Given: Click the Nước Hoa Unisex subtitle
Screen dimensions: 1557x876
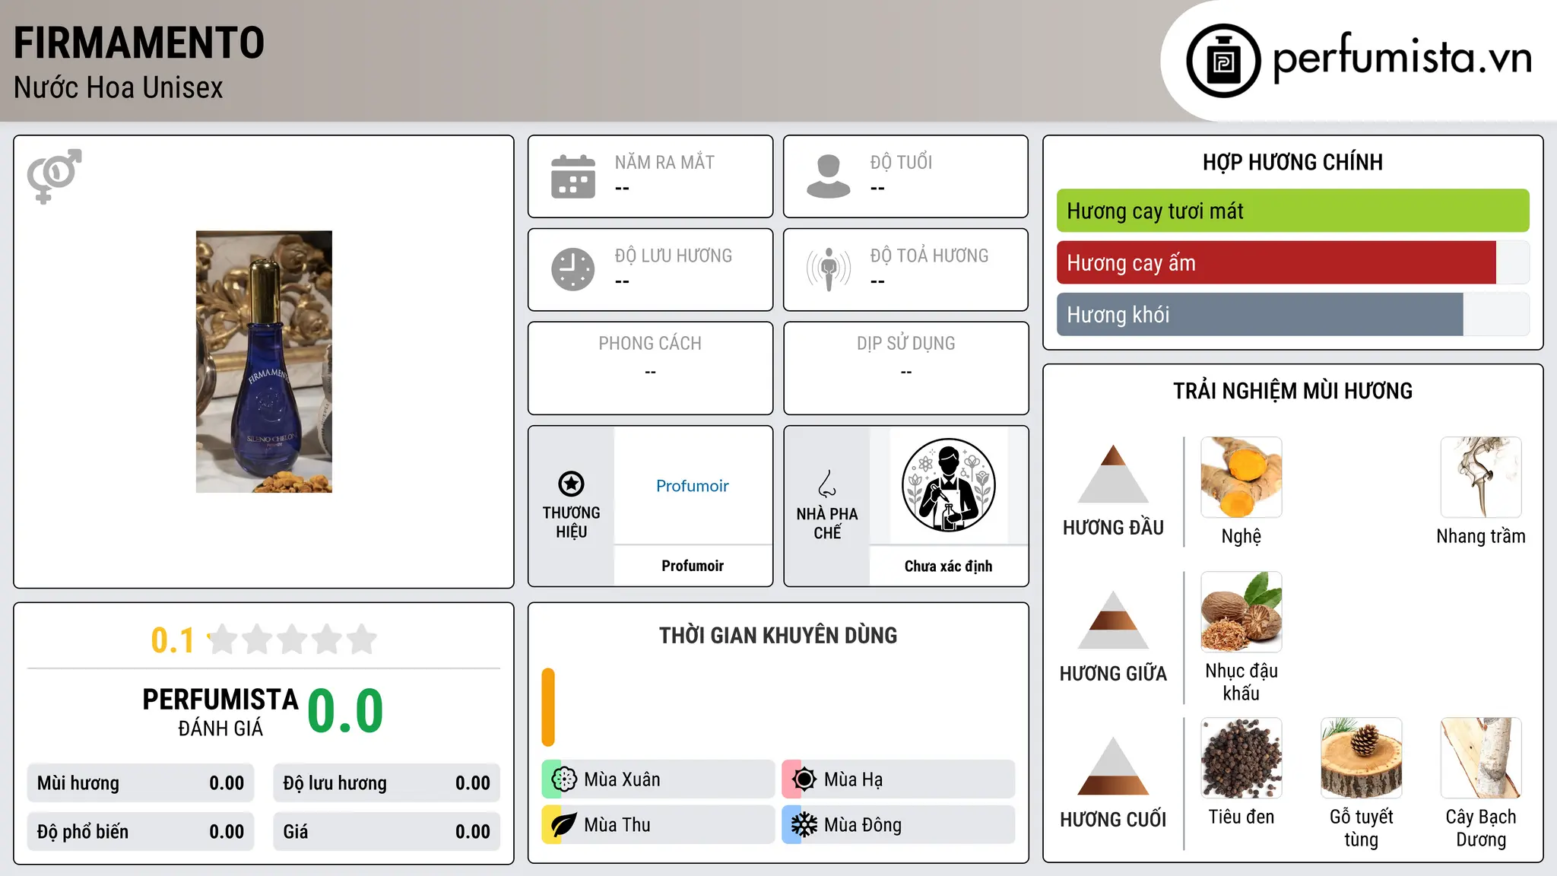Looking at the screenshot, I should [x=119, y=87].
